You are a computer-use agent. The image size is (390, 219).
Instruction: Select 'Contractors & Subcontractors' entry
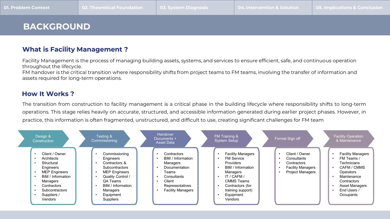point(115,165)
